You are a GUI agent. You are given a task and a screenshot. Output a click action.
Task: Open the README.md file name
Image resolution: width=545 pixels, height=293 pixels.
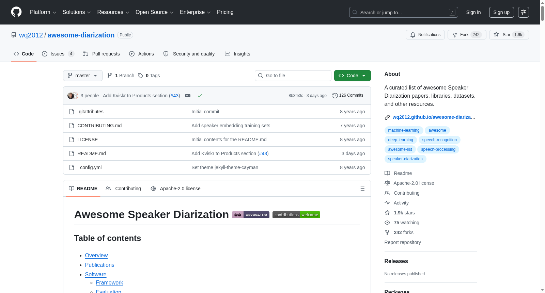(x=92, y=153)
